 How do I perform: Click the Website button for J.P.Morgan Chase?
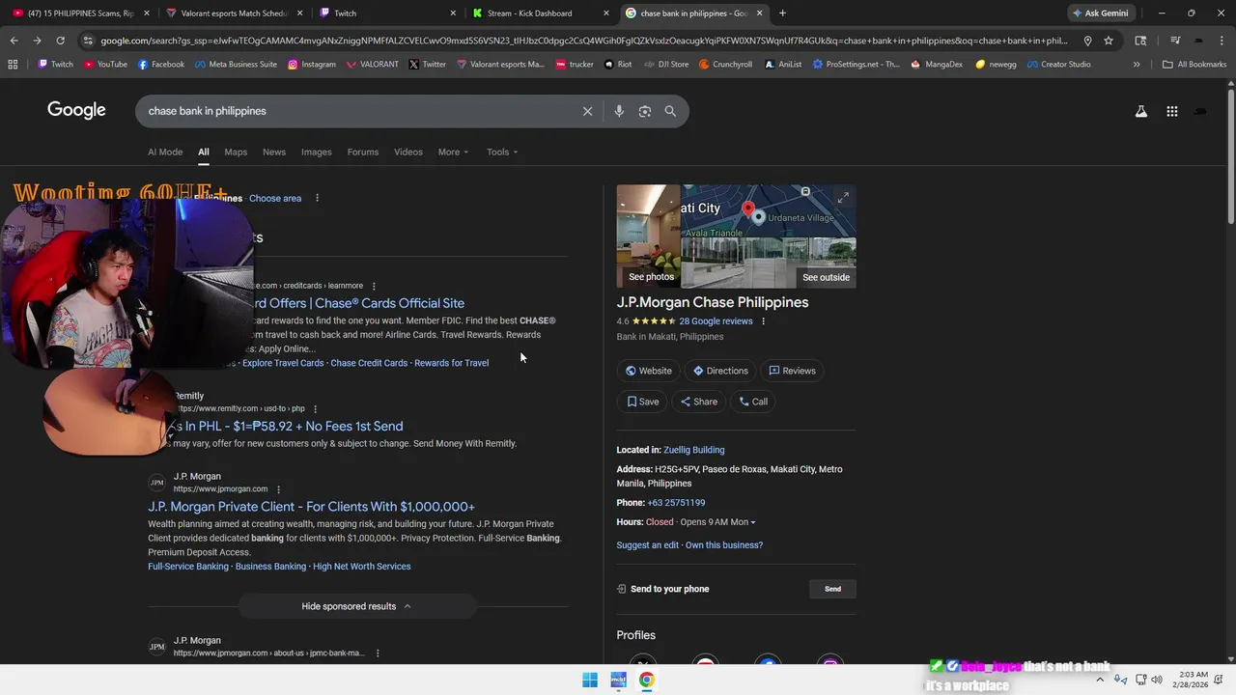tap(648, 371)
